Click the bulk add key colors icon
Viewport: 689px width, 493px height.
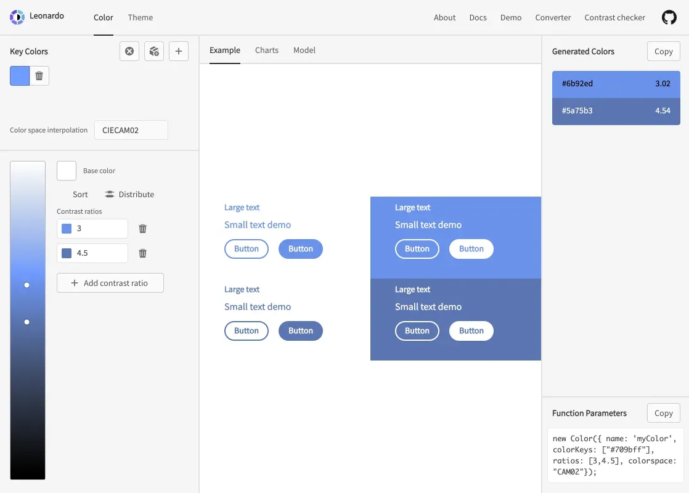click(x=154, y=51)
